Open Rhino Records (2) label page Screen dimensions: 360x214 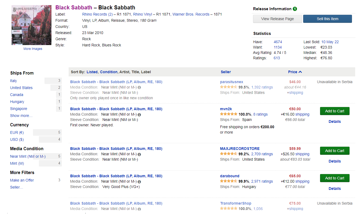click(x=97, y=14)
